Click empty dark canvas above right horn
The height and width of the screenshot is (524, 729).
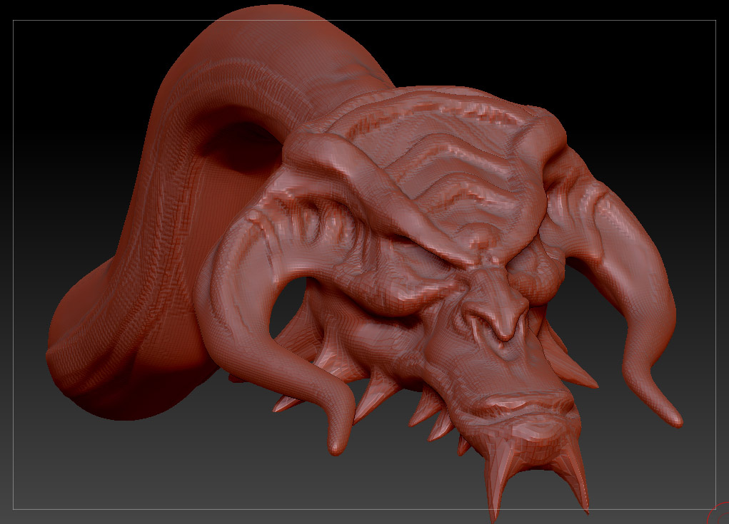pos(651,93)
